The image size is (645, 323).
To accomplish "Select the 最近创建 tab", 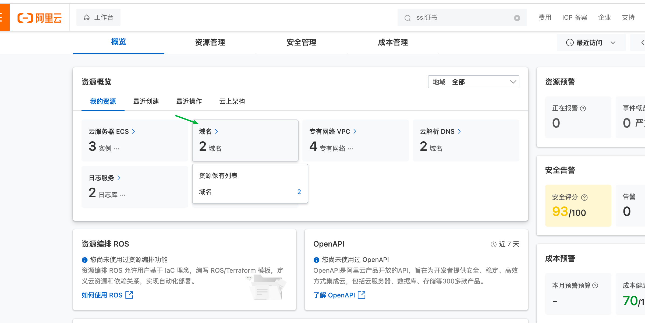I will (x=146, y=101).
